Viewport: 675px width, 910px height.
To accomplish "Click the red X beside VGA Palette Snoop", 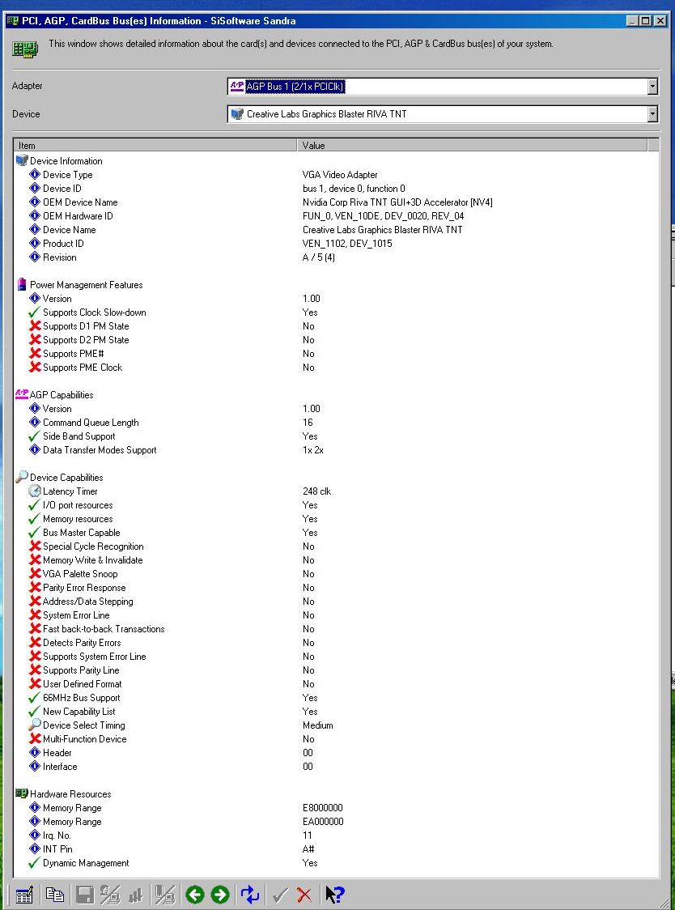I will (x=35, y=573).
